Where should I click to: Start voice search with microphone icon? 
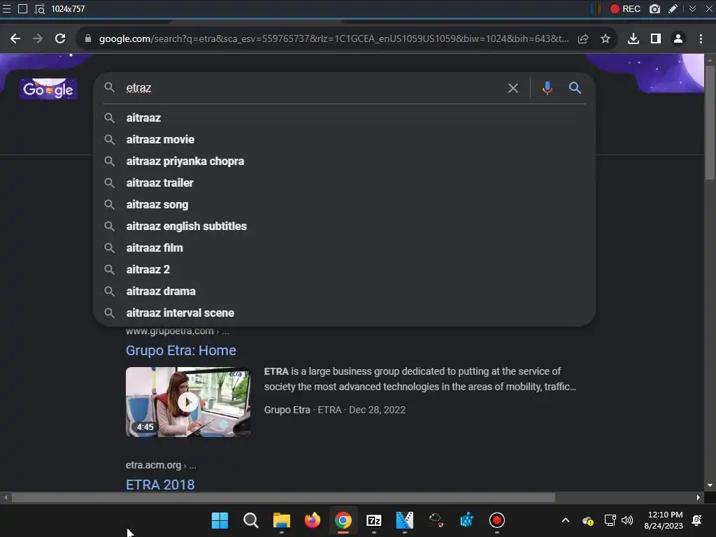(x=547, y=87)
